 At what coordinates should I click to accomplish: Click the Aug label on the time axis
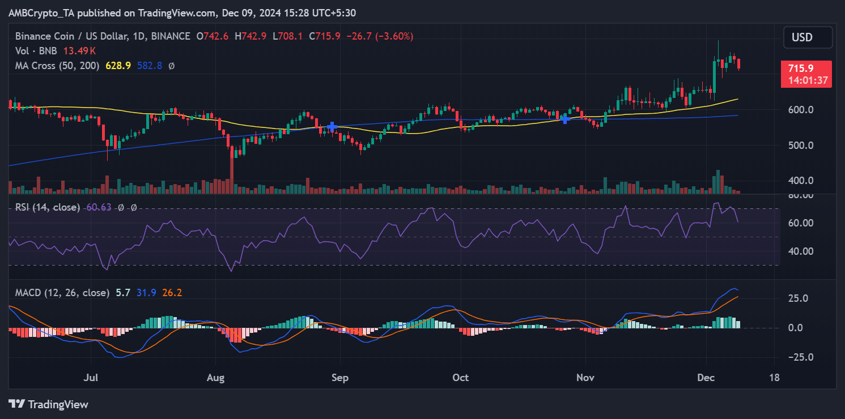[215, 377]
